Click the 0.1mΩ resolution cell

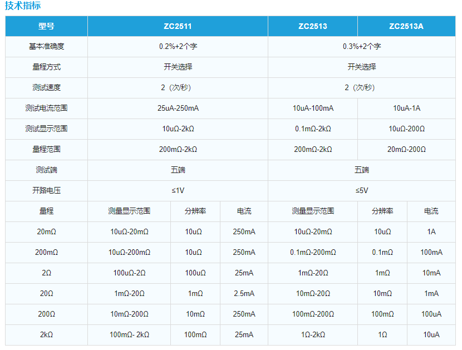pos(382,253)
